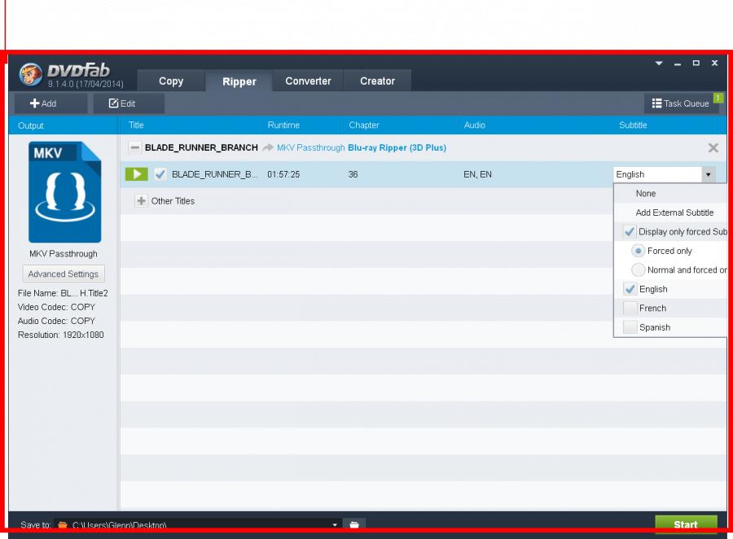Viewport: 733px width, 539px height.
Task: Uncheck the BLADE_RUNNER_B title checkbox
Action: (160, 174)
